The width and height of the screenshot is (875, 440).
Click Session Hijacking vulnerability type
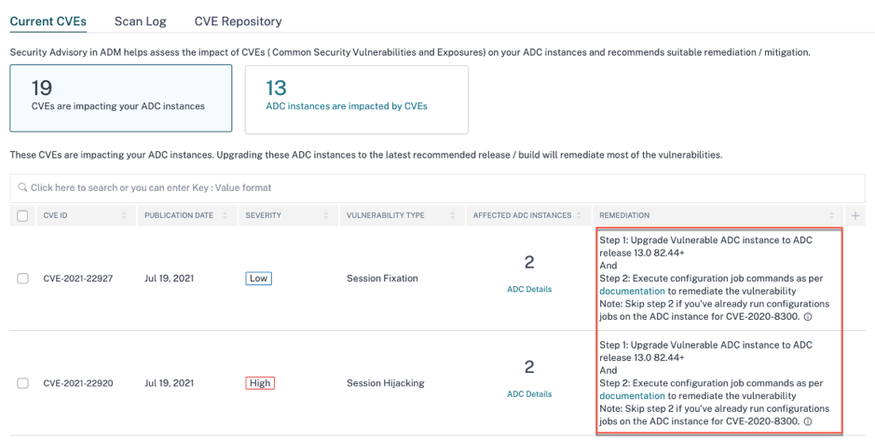coord(386,383)
